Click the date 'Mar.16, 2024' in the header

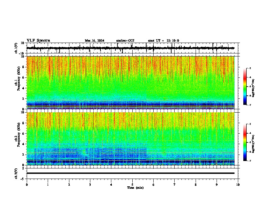(94, 41)
